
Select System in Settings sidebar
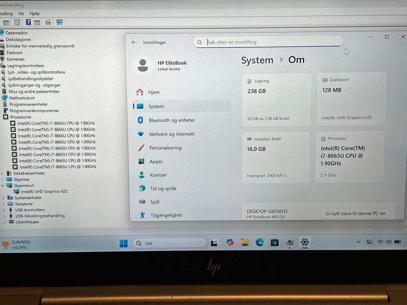pos(182,106)
